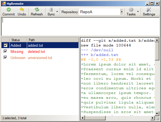Uncheck the added.txt checkbox
The image size is (161, 122).
tap(5, 45)
